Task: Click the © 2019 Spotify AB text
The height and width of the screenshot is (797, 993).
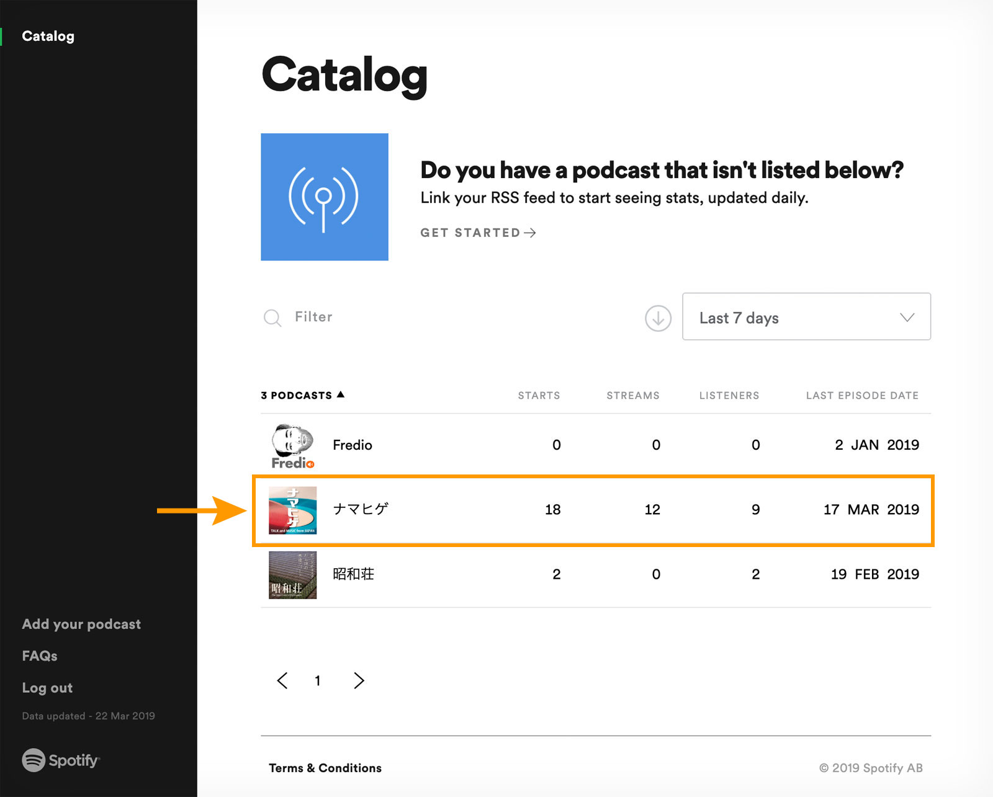Action: pyautogui.click(x=871, y=768)
